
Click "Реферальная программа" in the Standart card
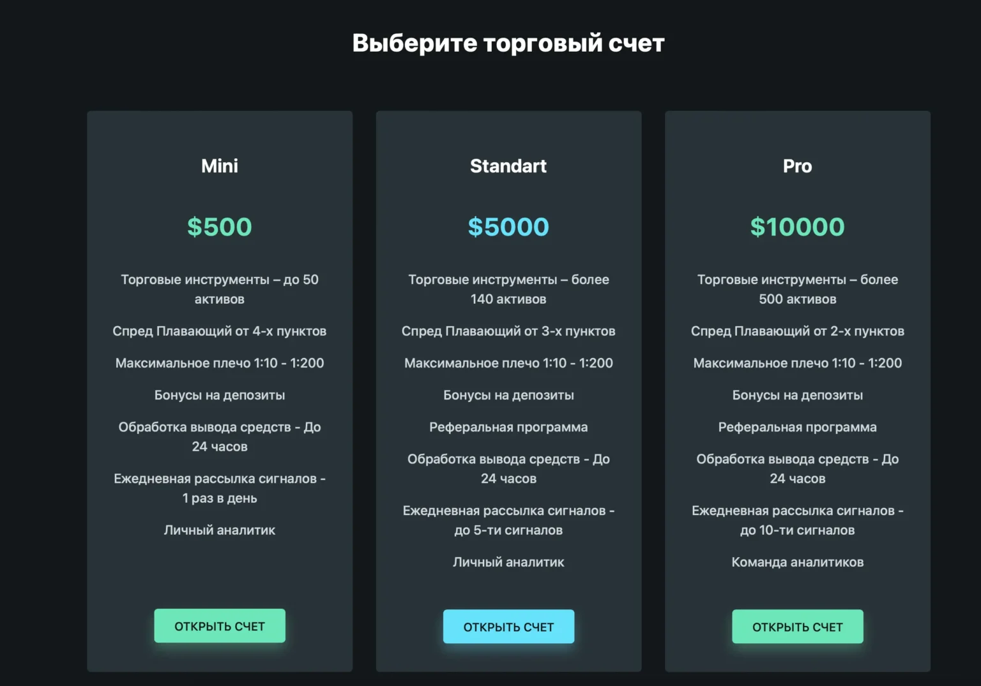tap(508, 427)
